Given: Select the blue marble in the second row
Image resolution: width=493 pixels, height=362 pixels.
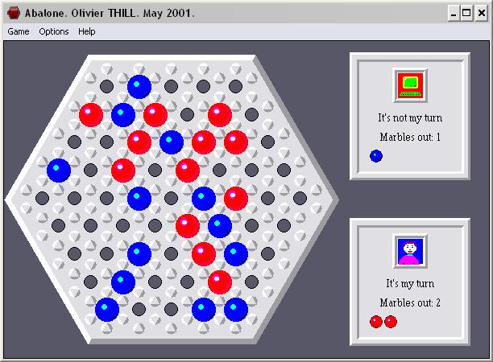Looking at the screenshot, I should coord(123,115).
